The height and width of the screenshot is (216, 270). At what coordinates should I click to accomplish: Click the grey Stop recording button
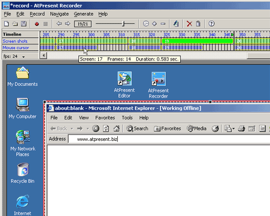click(45, 24)
